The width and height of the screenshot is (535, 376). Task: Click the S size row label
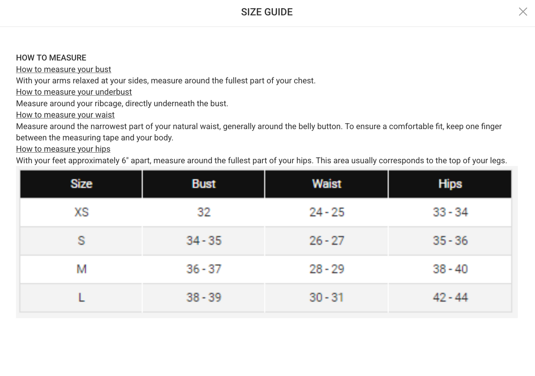(x=81, y=241)
